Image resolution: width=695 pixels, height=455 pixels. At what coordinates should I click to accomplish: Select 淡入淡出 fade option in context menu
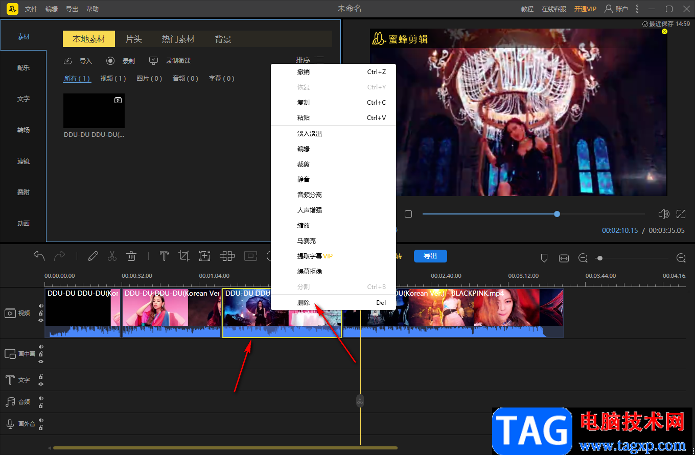coord(333,134)
